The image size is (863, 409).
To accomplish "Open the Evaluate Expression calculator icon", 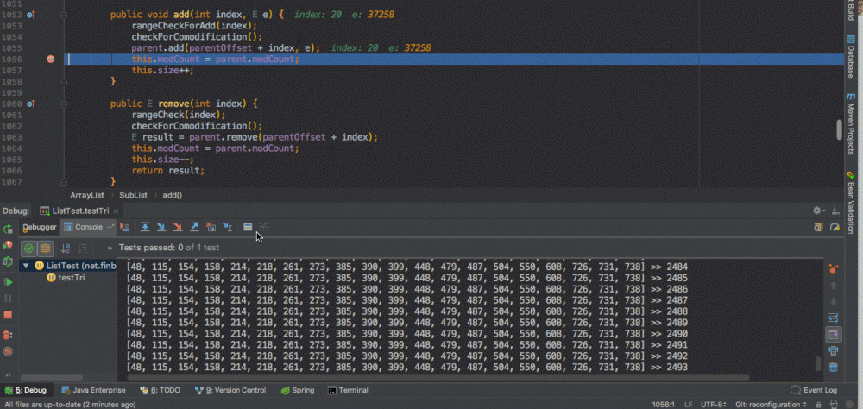I will click(248, 227).
